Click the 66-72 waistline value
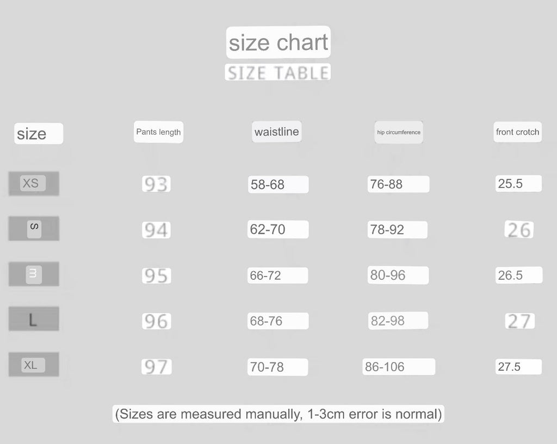Viewport: 557px width, 444px height. click(x=277, y=276)
